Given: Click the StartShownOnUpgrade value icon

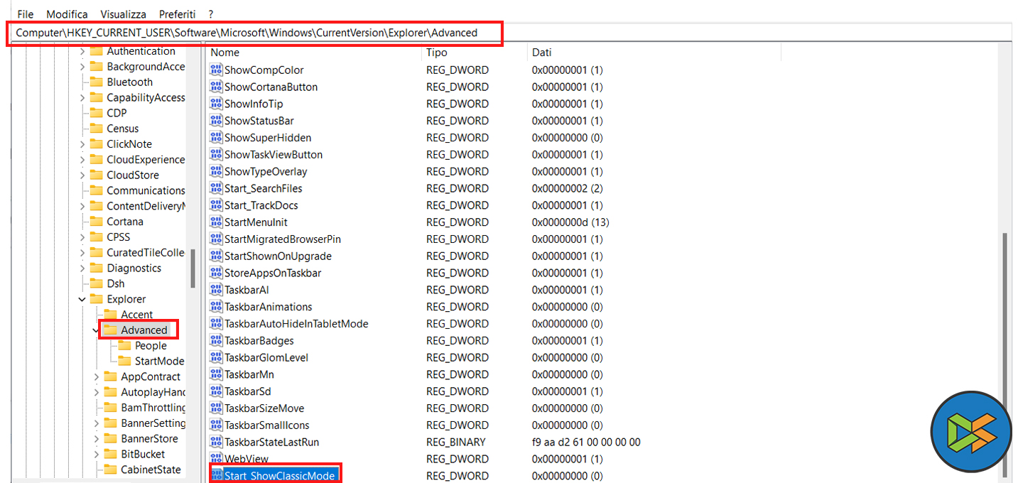Looking at the screenshot, I should point(216,256).
